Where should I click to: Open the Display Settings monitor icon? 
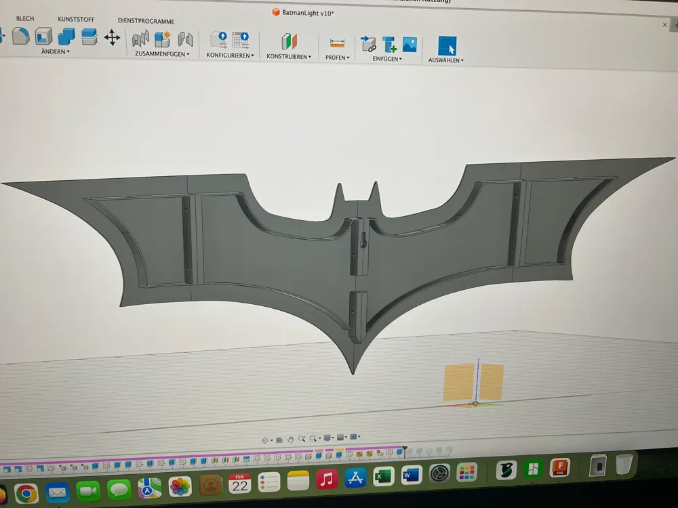pyautogui.click(x=327, y=438)
